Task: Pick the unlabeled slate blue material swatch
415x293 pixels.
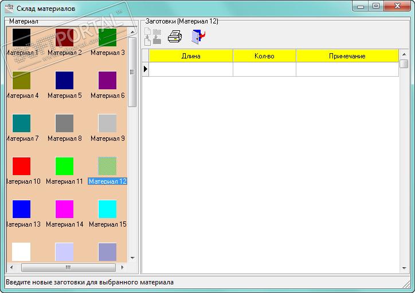Action: [107, 252]
